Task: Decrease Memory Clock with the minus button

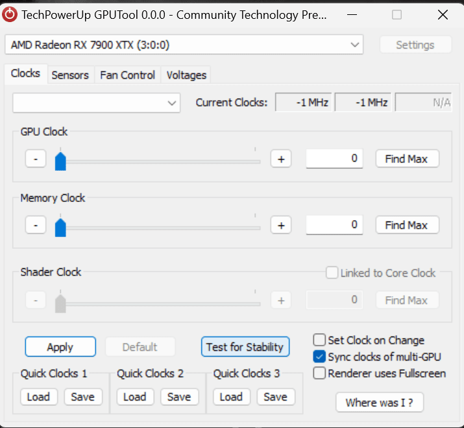Action: coord(36,225)
